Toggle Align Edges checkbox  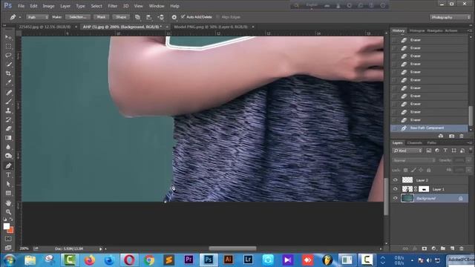click(217, 17)
